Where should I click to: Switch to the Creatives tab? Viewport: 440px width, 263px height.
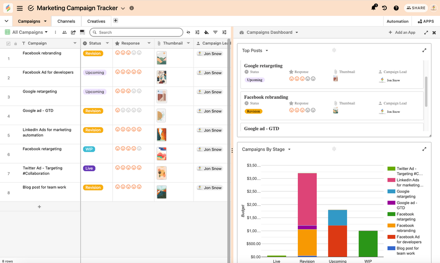[96, 21]
